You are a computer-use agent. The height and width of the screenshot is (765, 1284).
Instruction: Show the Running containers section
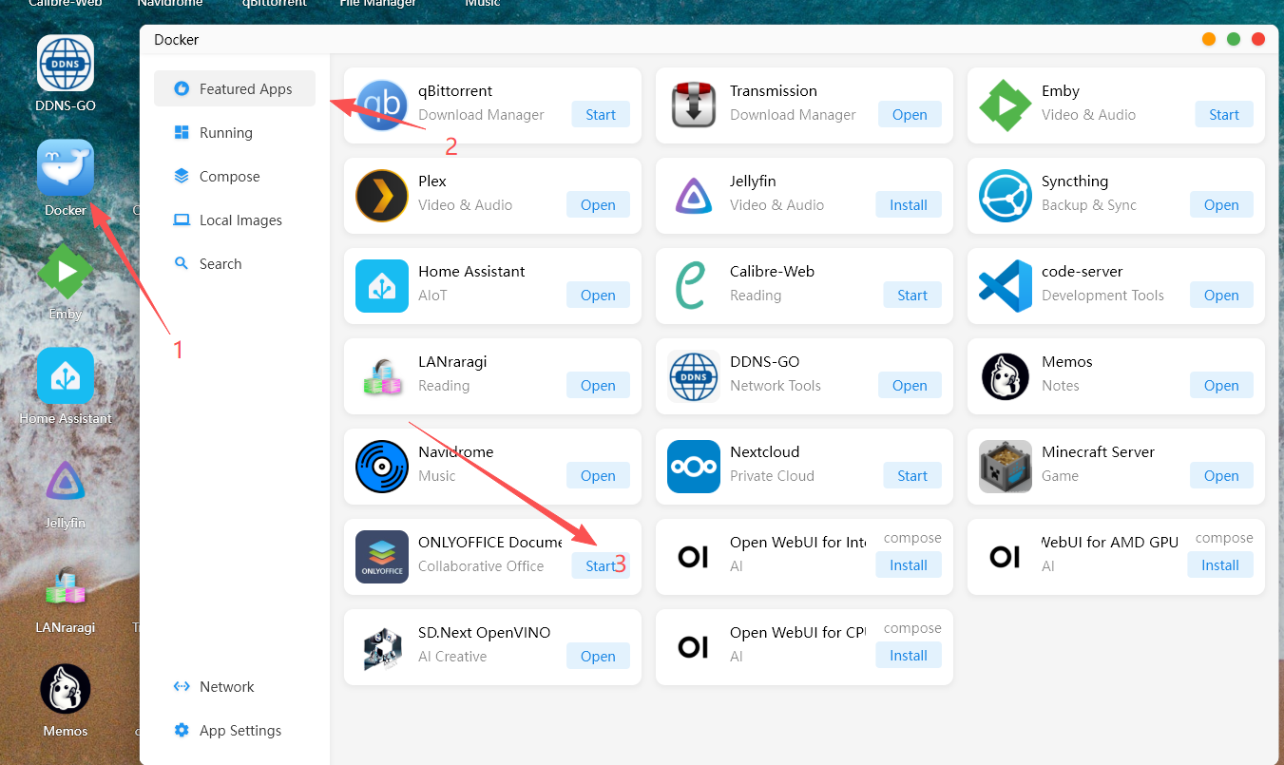tap(235, 132)
